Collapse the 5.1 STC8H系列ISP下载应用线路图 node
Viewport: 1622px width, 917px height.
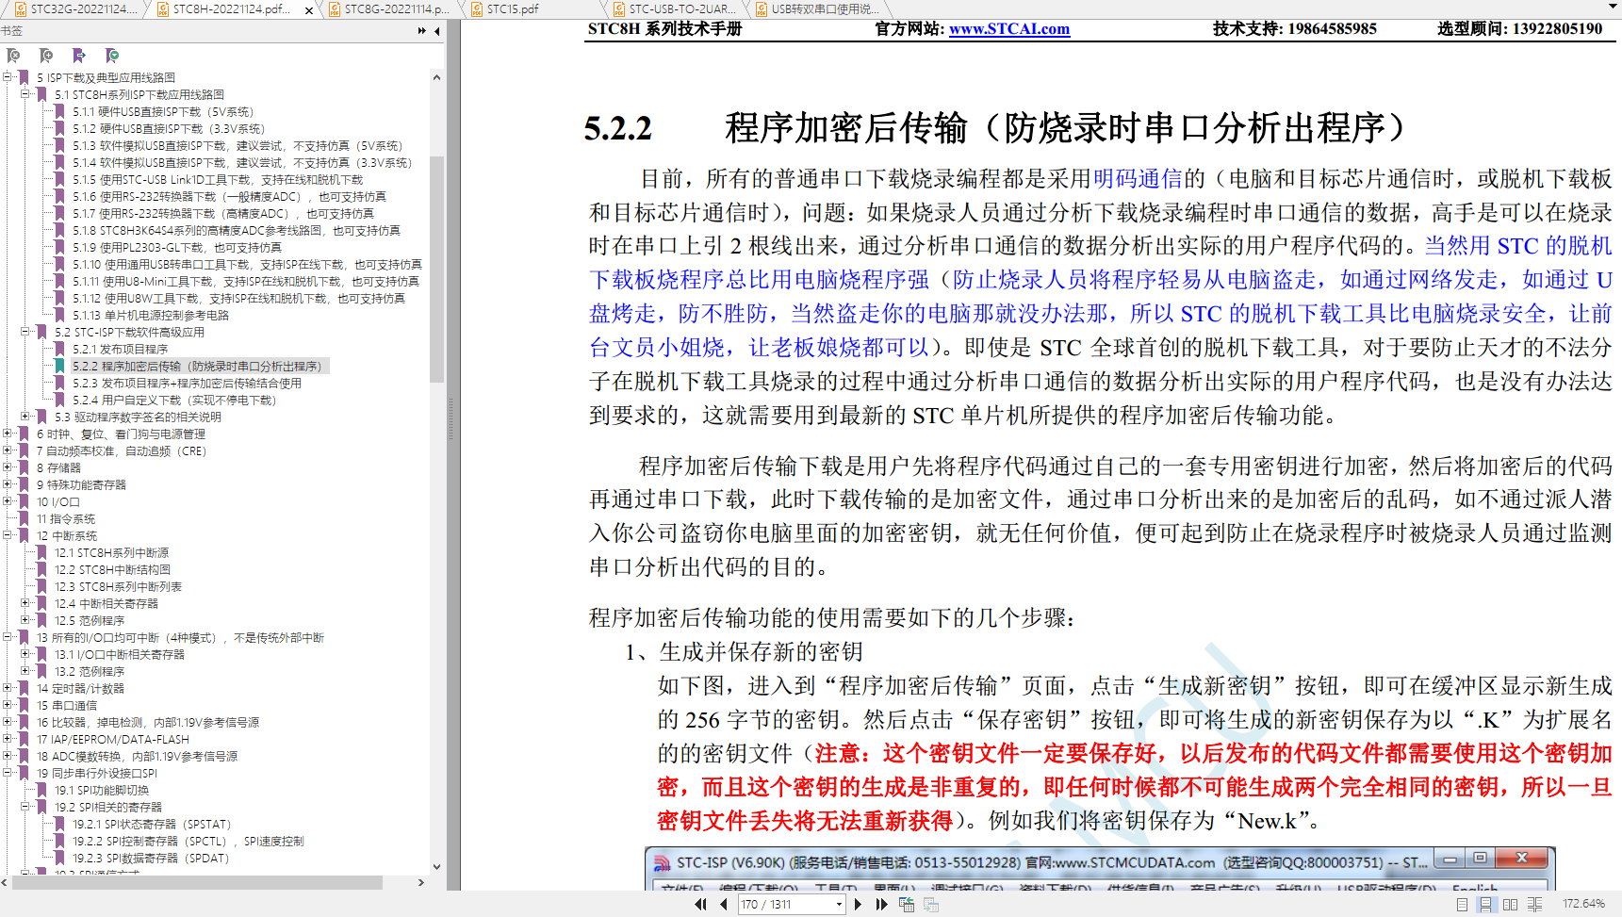click(25, 94)
